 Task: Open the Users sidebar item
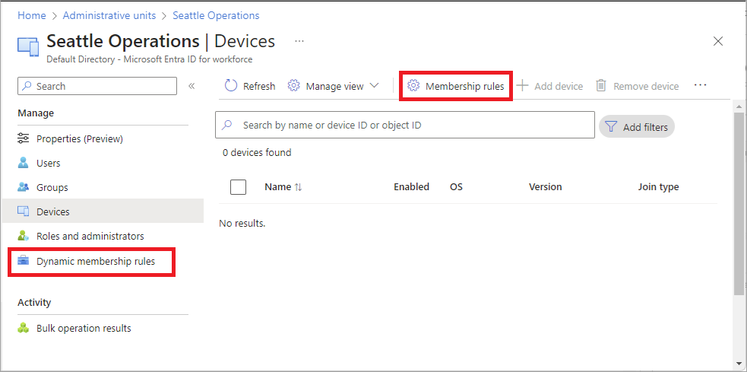(48, 163)
